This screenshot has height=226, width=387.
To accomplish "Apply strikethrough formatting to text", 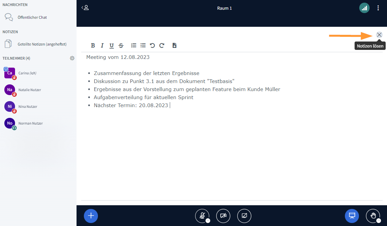I will pos(121,46).
